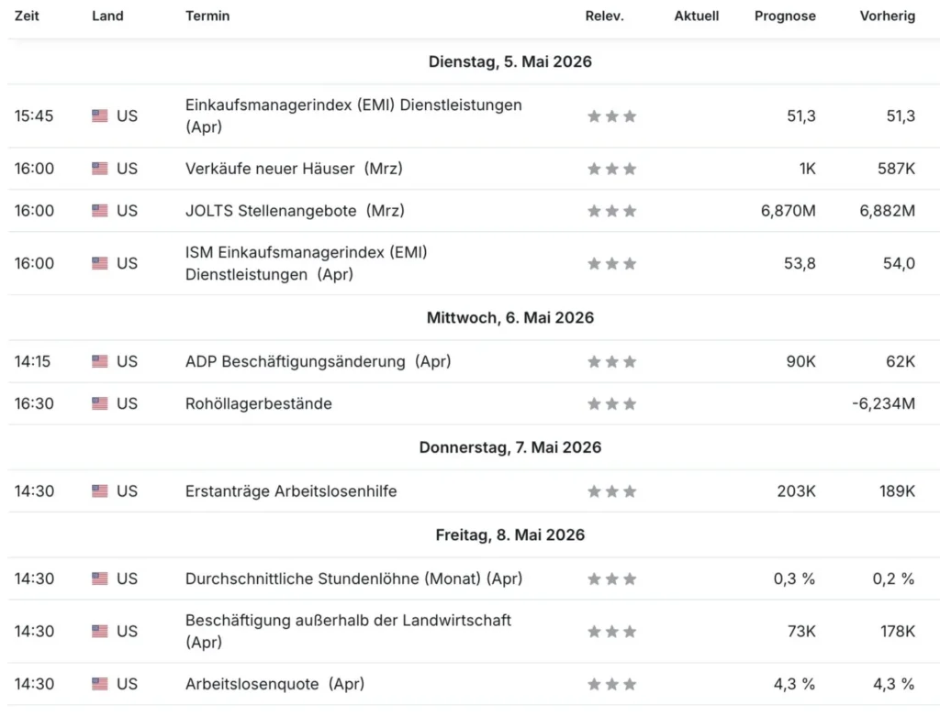Click the Zeit column header
Viewport: 940px width, 716px height.
click(x=27, y=17)
